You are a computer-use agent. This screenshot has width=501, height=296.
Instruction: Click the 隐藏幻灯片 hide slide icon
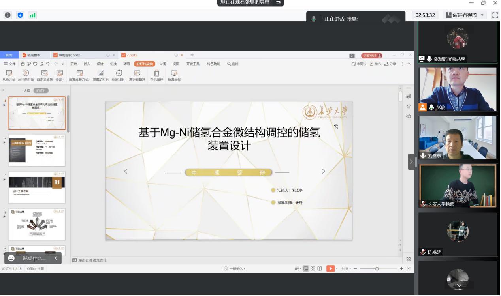pyautogui.click(x=101, y=73)
